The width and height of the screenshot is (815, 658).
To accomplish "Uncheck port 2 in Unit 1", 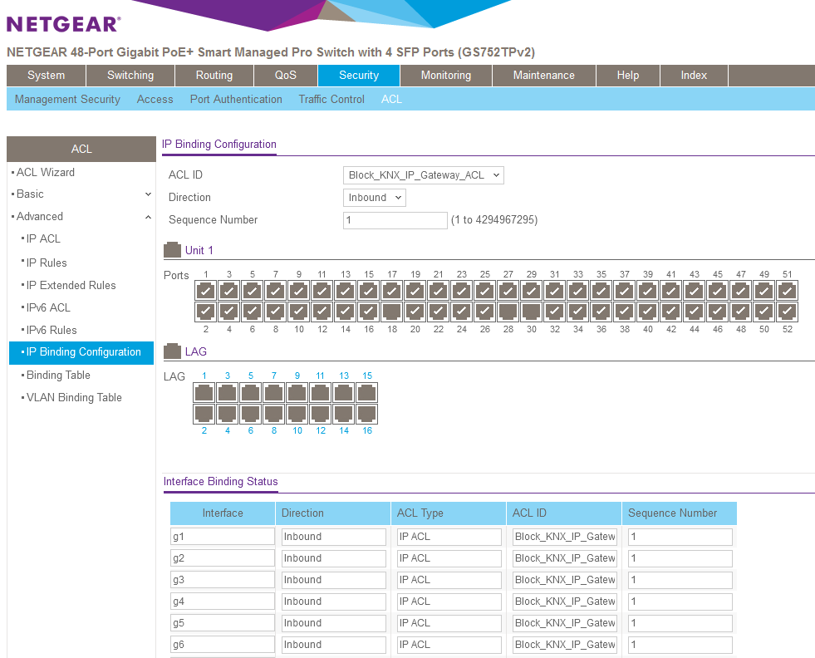I will [206, 312].
